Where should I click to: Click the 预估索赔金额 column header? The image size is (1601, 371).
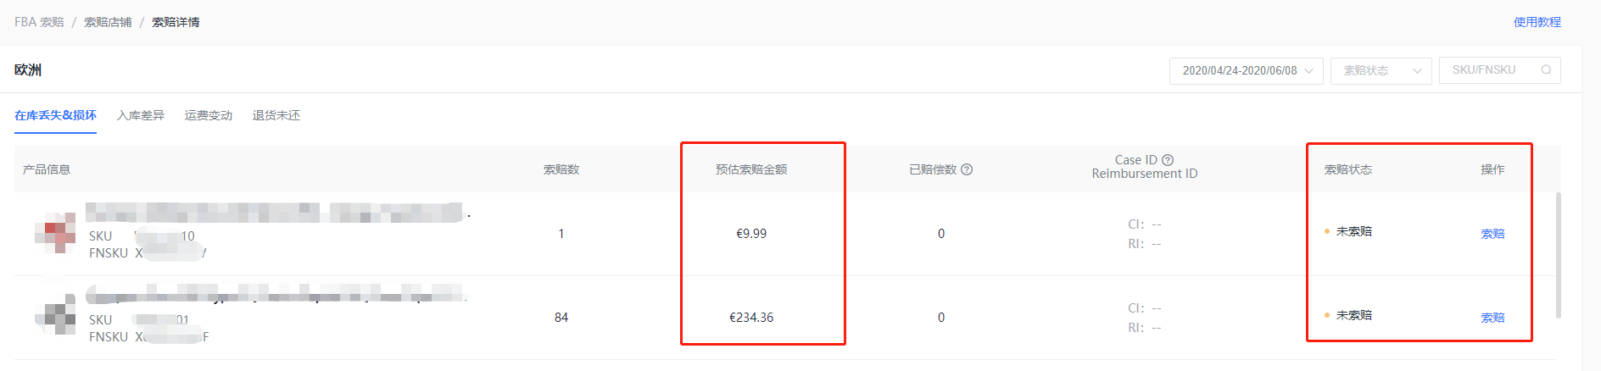[x=751, y=169]
